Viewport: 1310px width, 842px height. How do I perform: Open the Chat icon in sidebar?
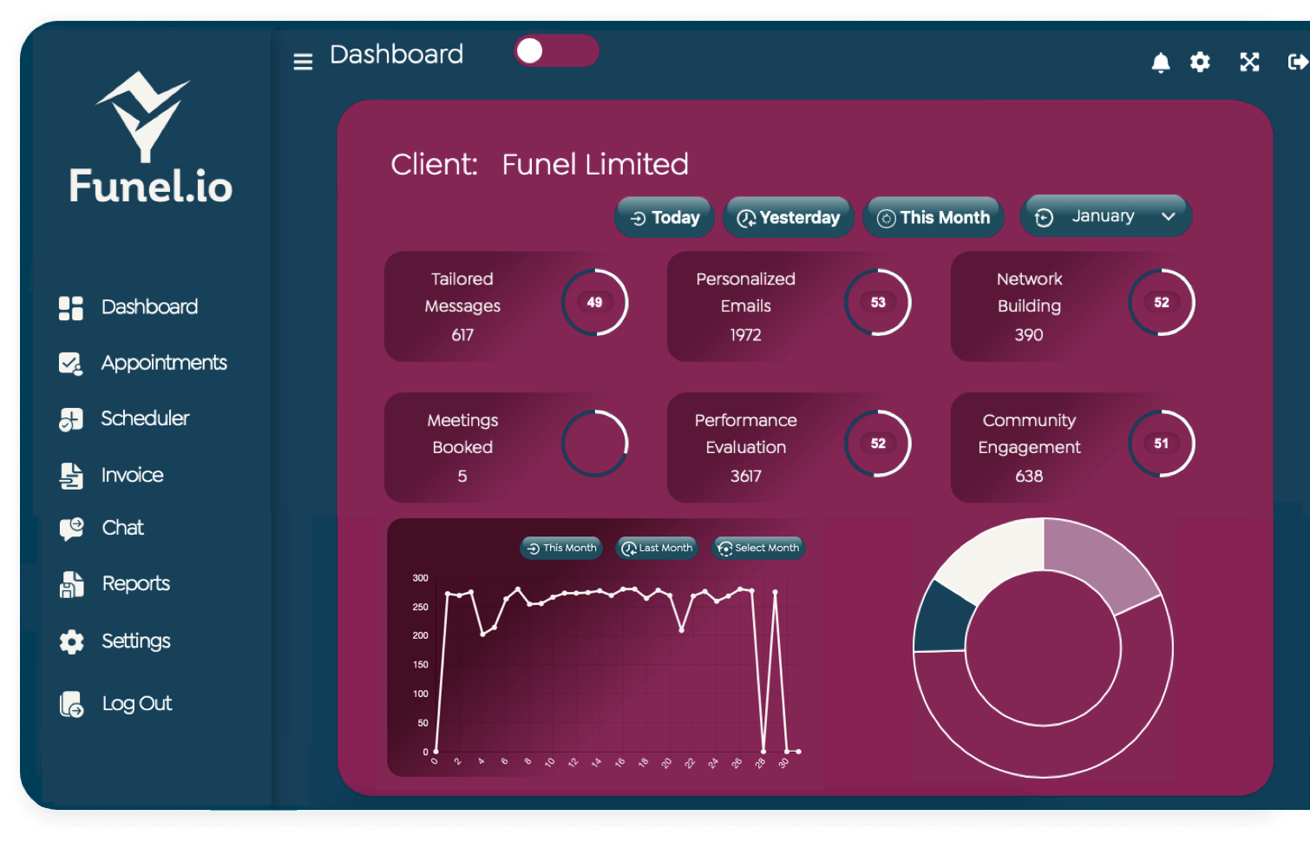click(72, 528)
